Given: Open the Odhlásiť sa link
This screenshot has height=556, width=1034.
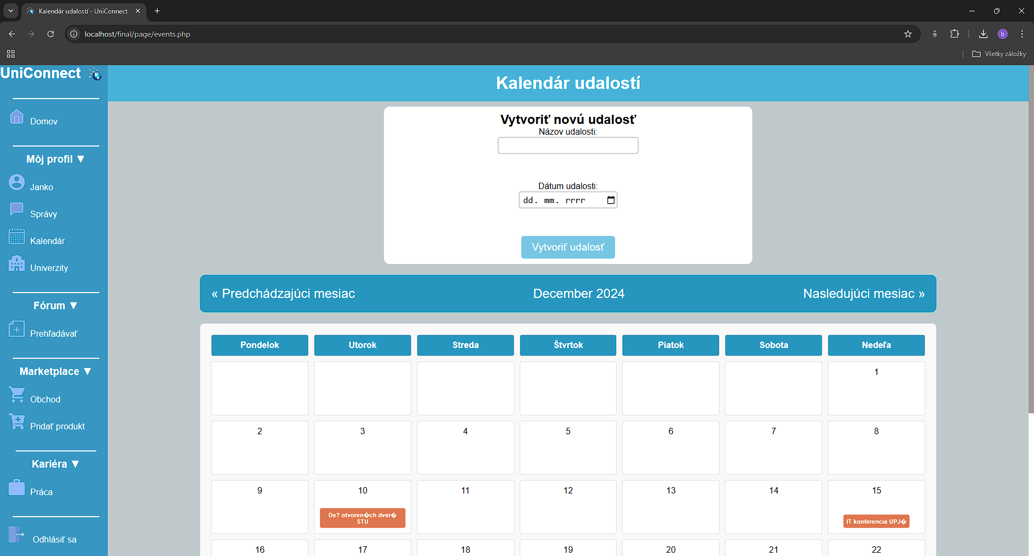Looking at the screenshot, I should [x=54, y=539].
